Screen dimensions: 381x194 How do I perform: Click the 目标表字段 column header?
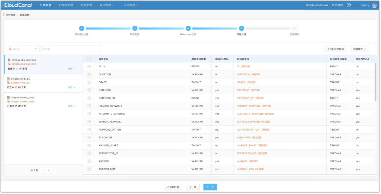[243, 59]
